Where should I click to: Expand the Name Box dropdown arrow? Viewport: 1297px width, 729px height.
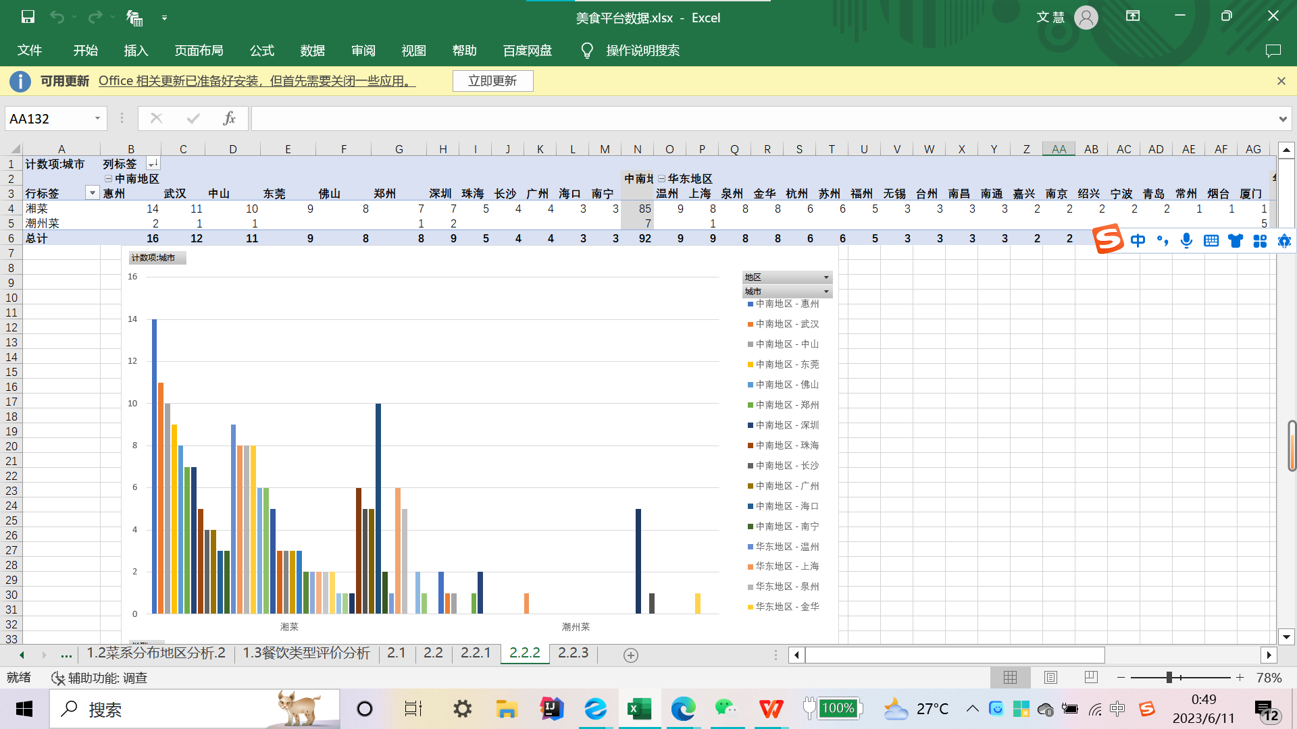click(97, 119)
